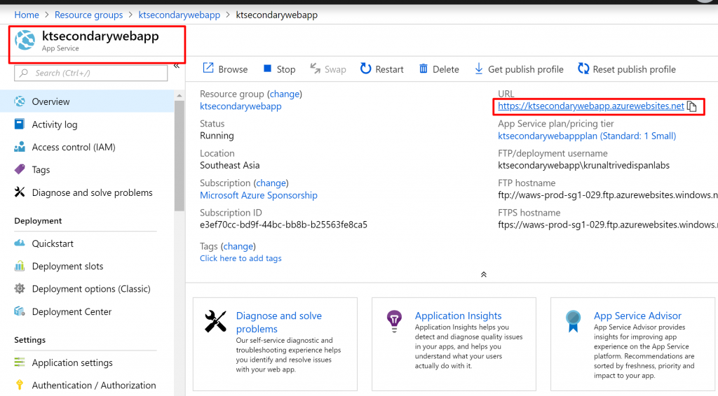Click the sidebar scrollbar up arrow

pyautogui.click(x=179, y=95)
